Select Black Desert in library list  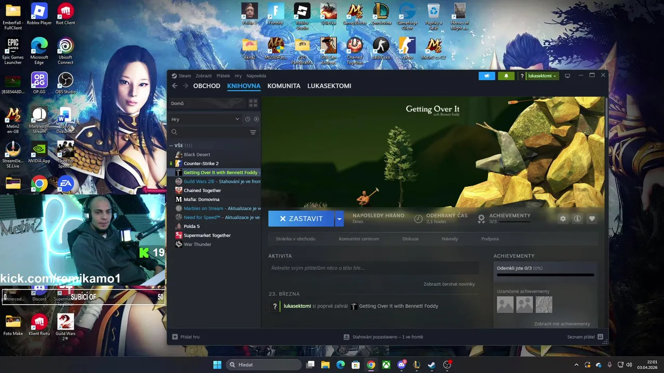197,154
